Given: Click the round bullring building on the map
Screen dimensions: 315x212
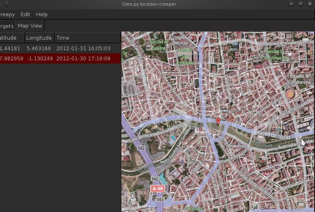Looking at the screenshot, I should pyautogui.click(x=290, y=94).
